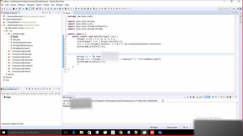Minimize the Package Explorer panel
Image resolution: width=243 pixels, height=136 pixels.
coord(56,12)
